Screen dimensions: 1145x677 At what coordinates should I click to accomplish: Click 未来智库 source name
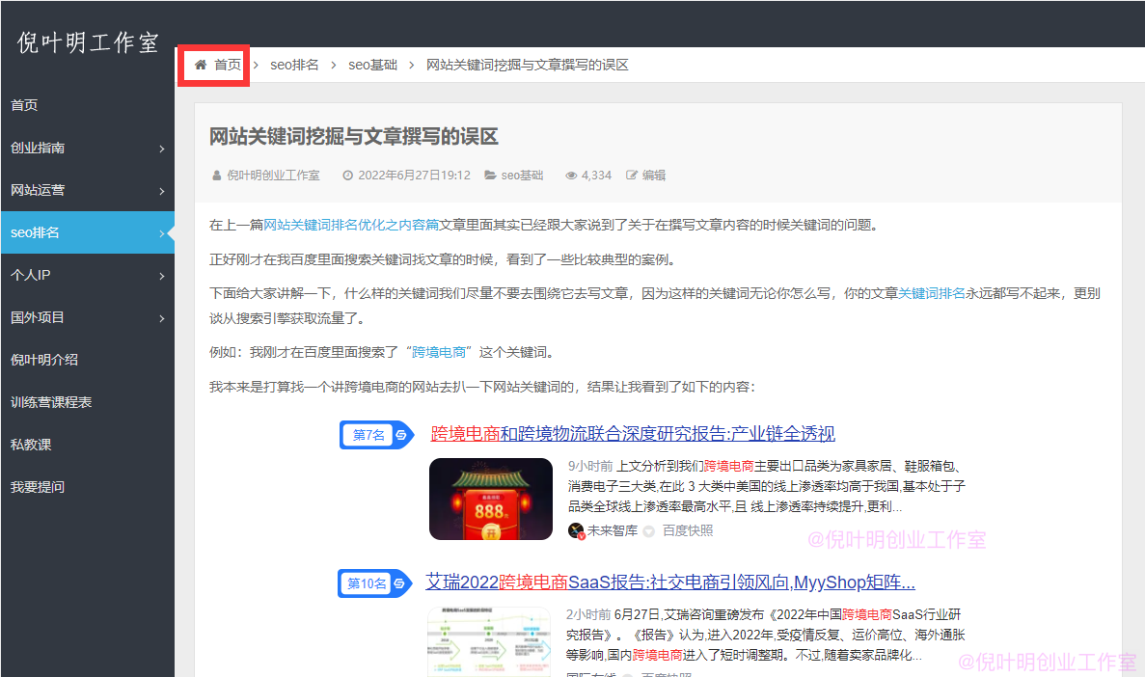[613, 531]
